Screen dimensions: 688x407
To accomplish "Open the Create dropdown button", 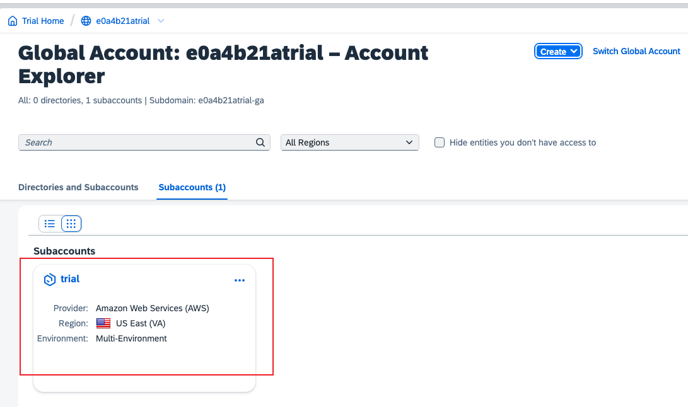I will [x=558, y=52].
